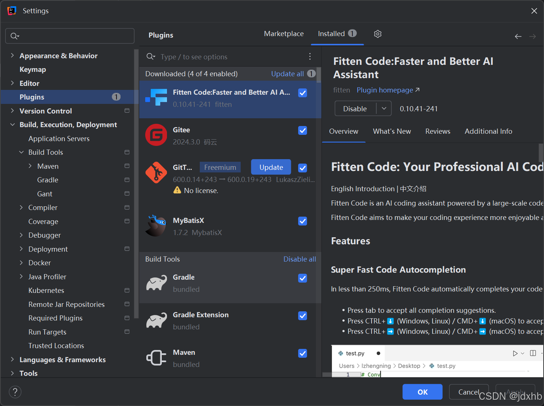This screenshot has width=544, height=406.
Task: Open the Plugin homepage link
Action: click(388, 90)
